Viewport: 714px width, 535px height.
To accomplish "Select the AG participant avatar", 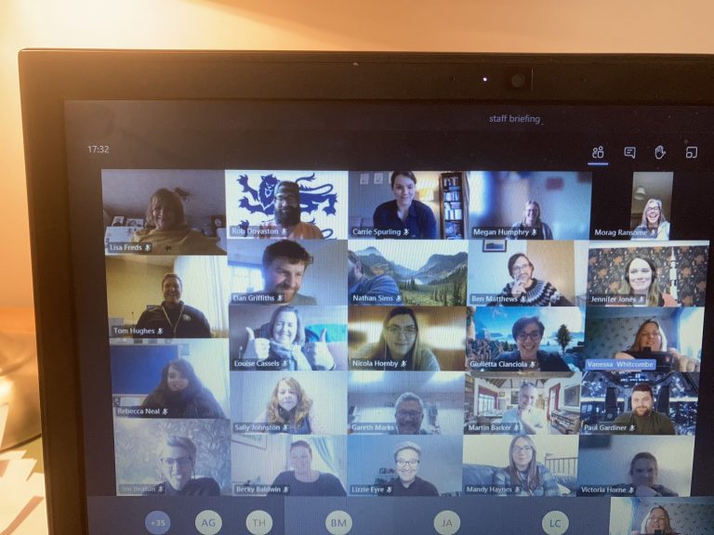I will (208, 523).
